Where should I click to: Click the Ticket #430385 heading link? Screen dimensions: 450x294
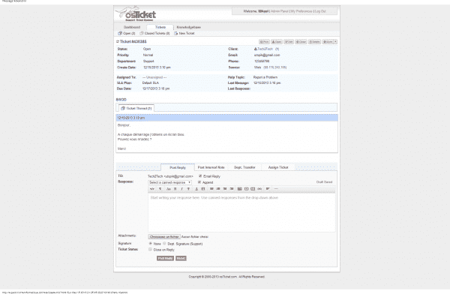click(133, 42)
